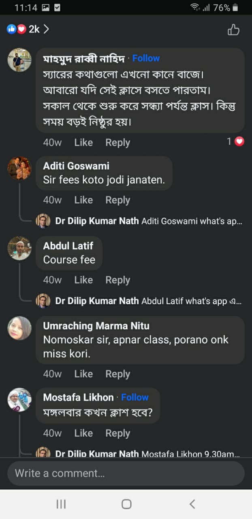The height and width of the screenshot is (519, 252).
Task: Tap the Write a comment field
Action: pyautogui.click(x=126, y=473)
